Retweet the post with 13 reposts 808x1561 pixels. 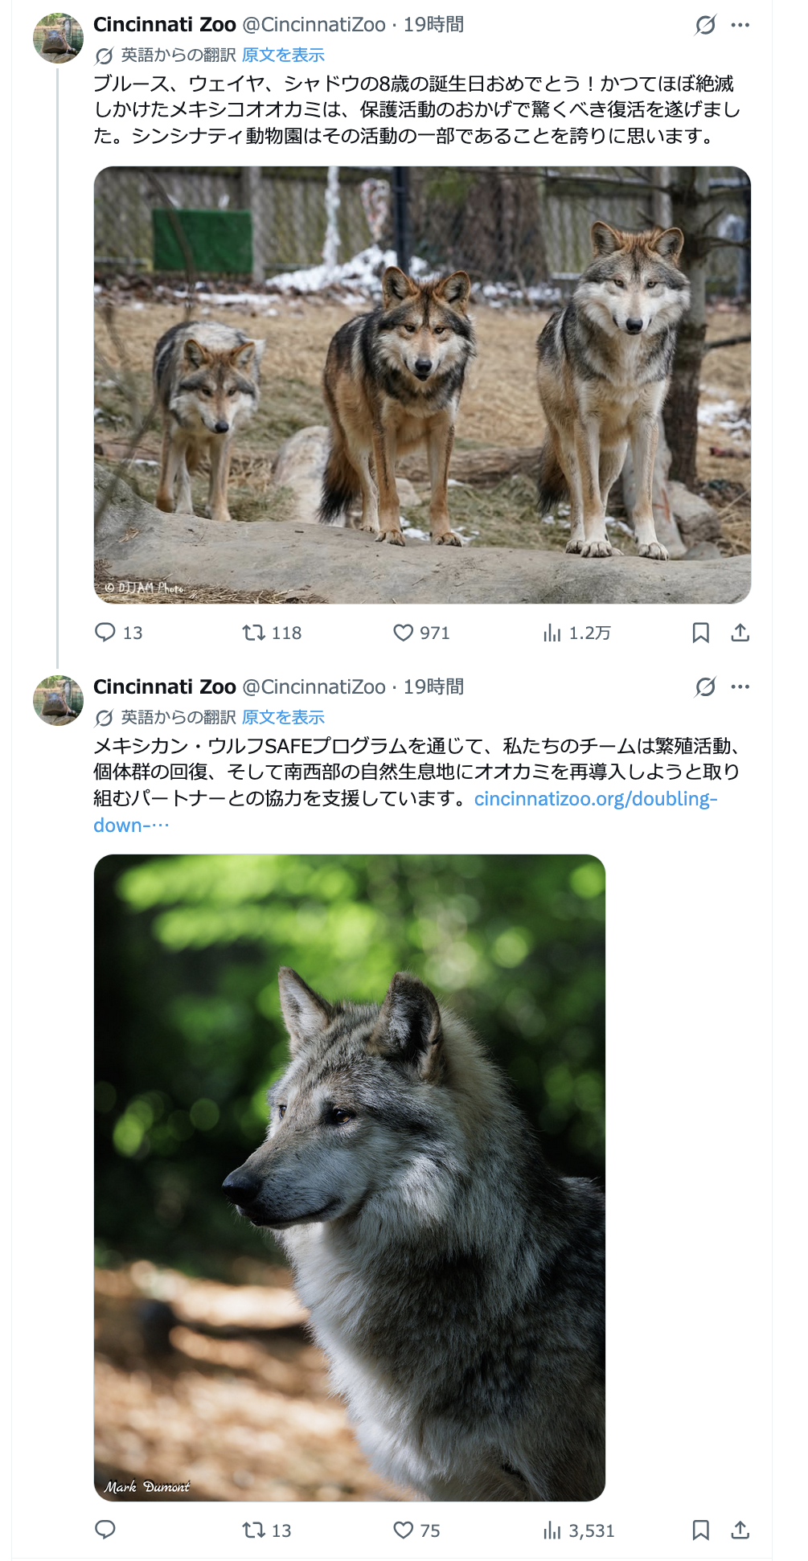(255, 1530)
